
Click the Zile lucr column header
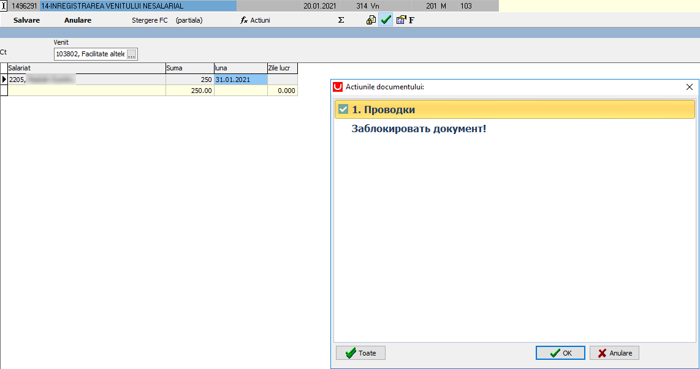[282, 68]
